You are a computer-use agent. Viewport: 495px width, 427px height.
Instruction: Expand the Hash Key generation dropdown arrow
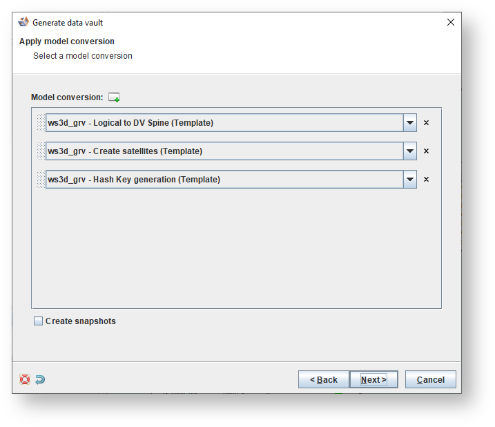coord(410,180)
